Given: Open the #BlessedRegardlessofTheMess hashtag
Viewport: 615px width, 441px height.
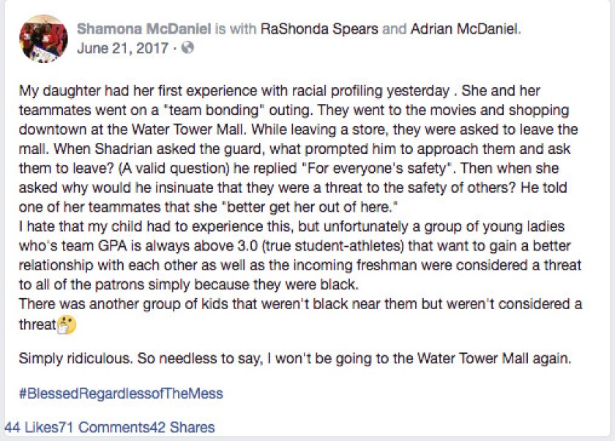Looking at the screenshot, I should (121, 393).
